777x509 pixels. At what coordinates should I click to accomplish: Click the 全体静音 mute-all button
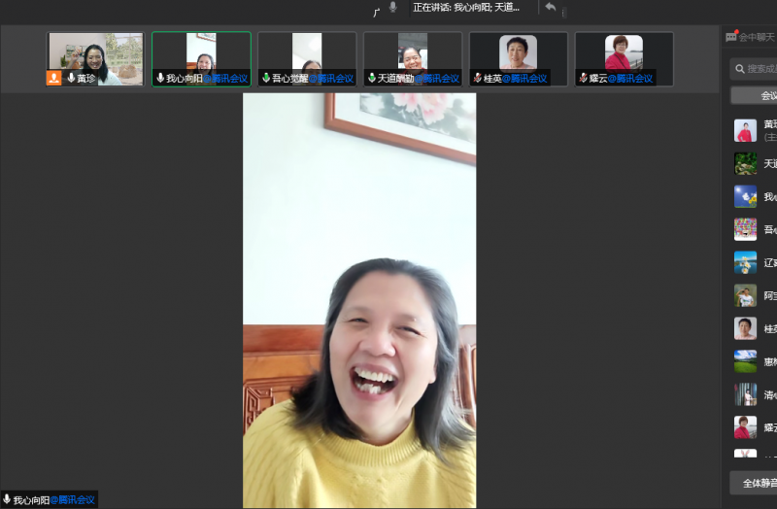756,483
